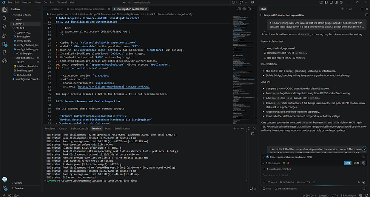Stop the running chat request
This screenshot has width=370, height=197.
point(364,182)
